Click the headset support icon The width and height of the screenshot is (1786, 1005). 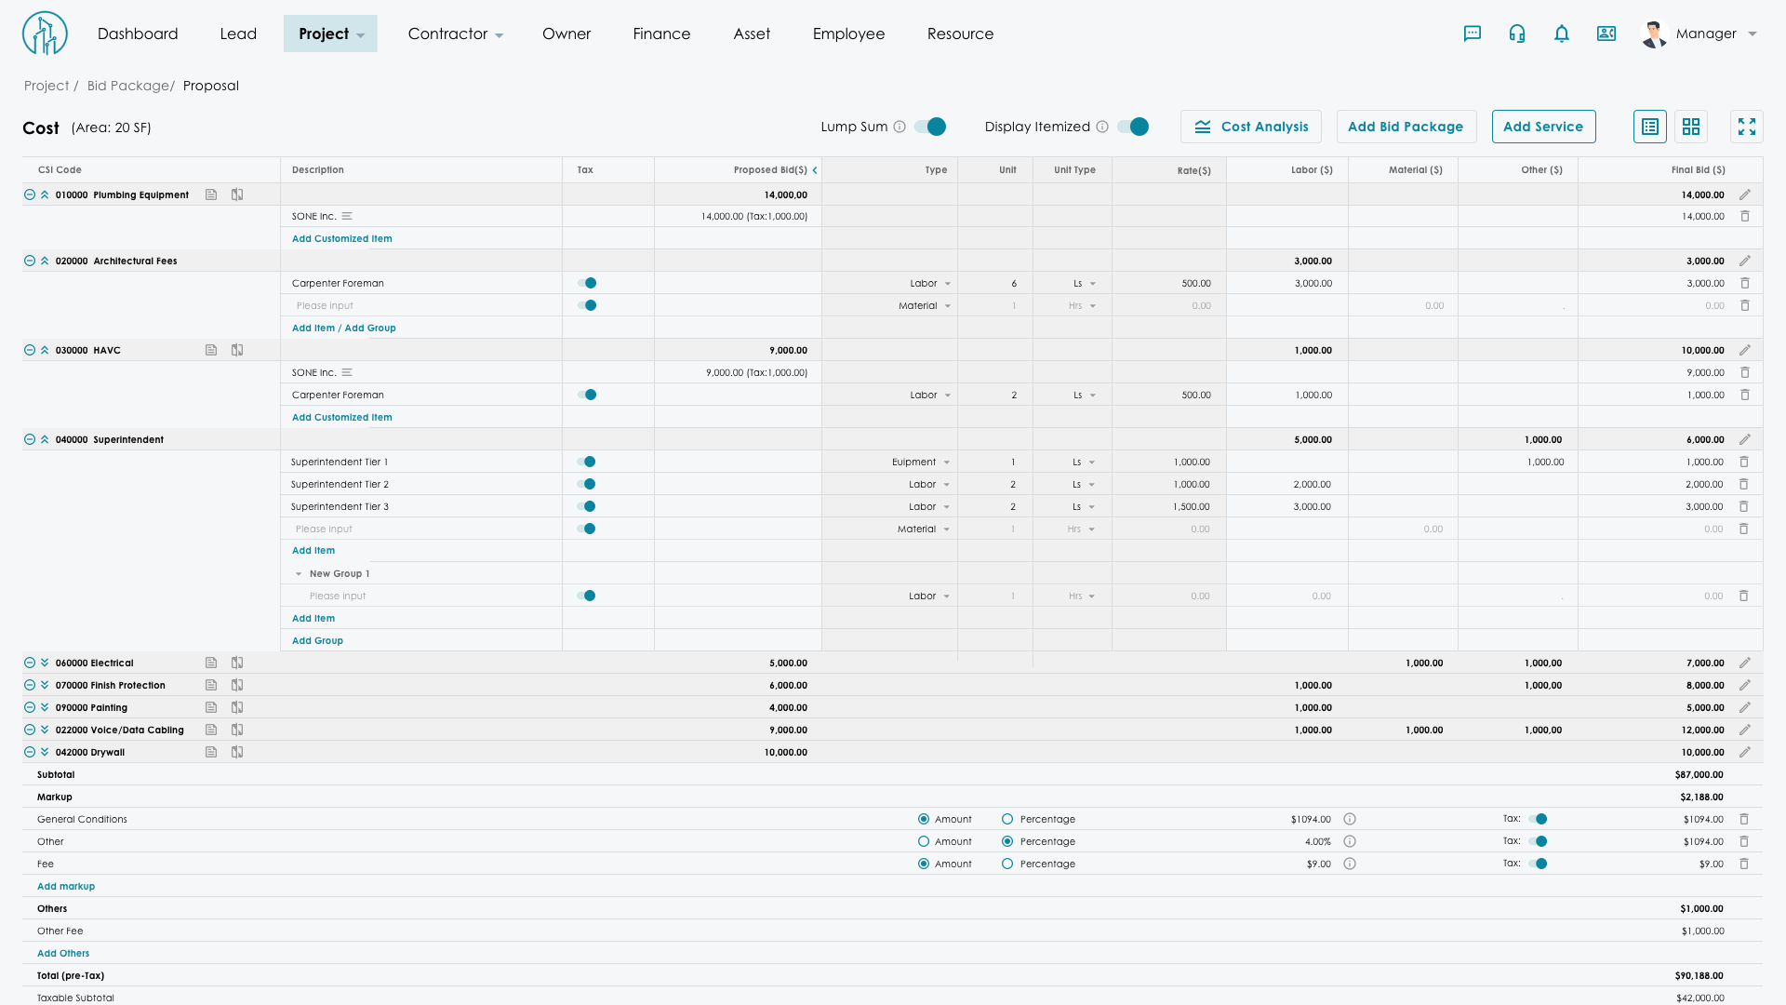pos(1517,33)
